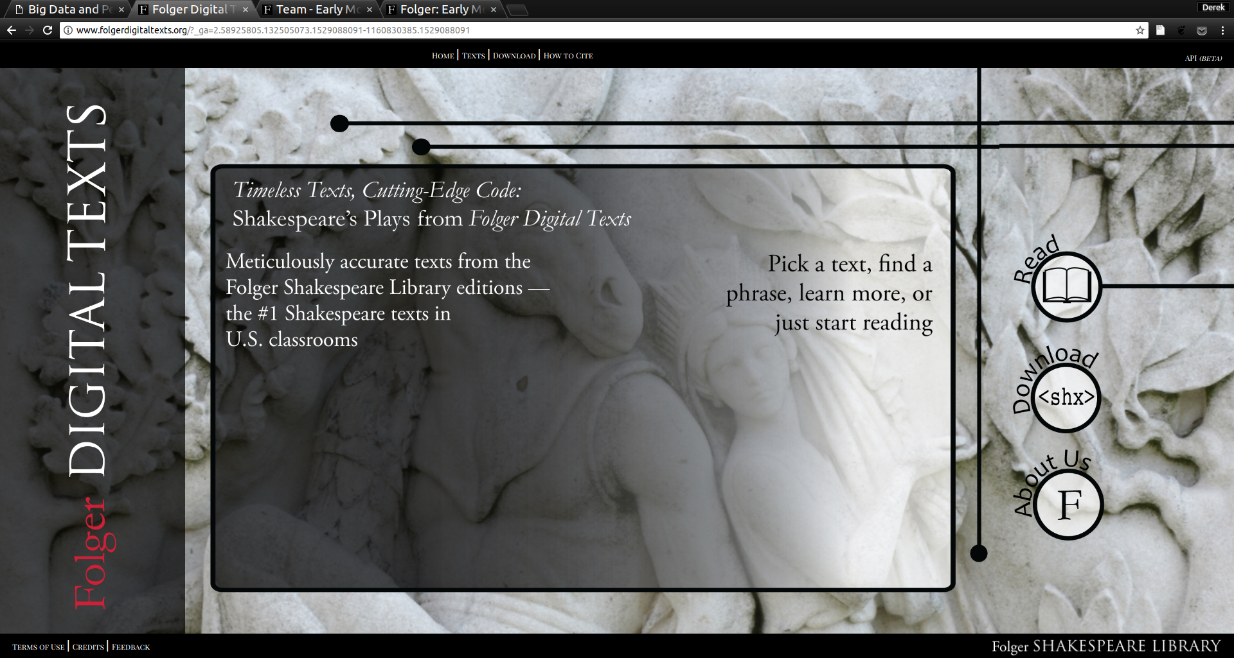This screenshot has width=1234, height=658.
Task: Go to the Download navigation link
Action: pyautogui.click(x=514, y=56)
